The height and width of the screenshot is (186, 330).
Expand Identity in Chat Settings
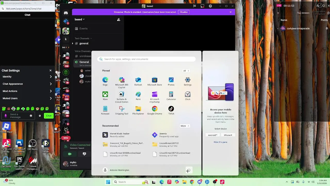pyautogui.click(x=27, y=77)
